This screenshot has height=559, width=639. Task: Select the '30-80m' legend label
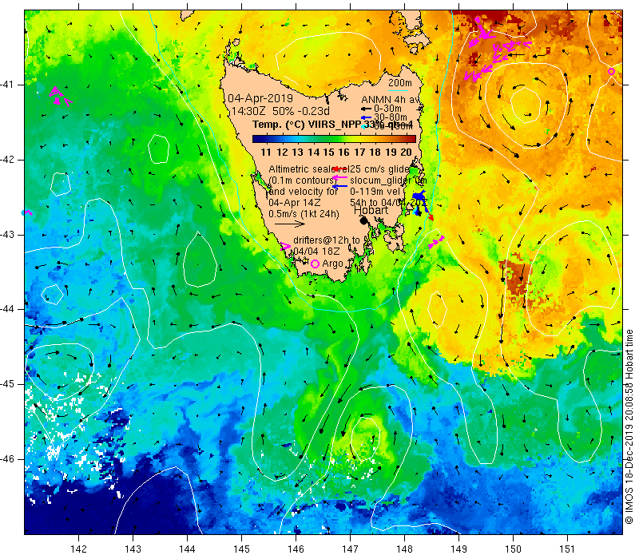point(391,117)
